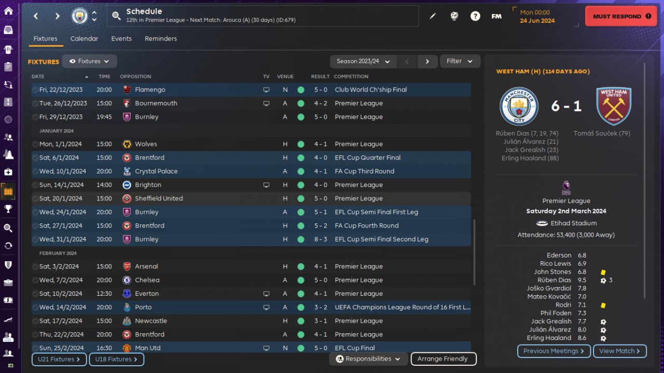The image size is (664, 373).
Task: Open the Inbox icon in the sidebar
Action: (x=8, y=30)
